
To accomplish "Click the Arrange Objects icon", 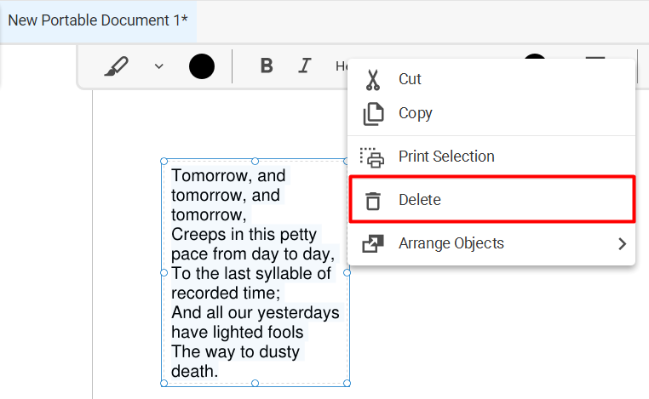I will pyautogui.click(x=373, y=243).
